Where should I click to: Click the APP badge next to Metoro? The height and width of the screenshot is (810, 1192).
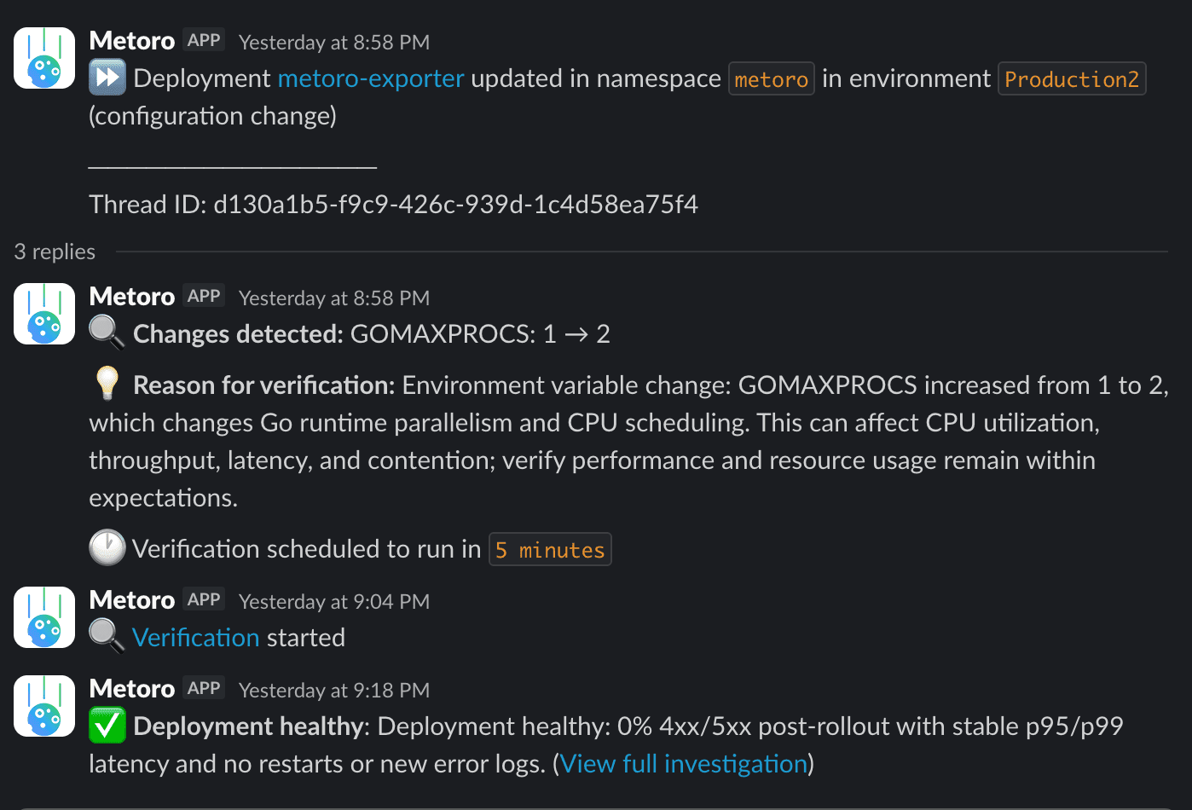click(203, 39)
